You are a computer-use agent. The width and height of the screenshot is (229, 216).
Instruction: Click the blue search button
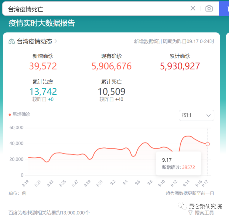tap(224, 9)
